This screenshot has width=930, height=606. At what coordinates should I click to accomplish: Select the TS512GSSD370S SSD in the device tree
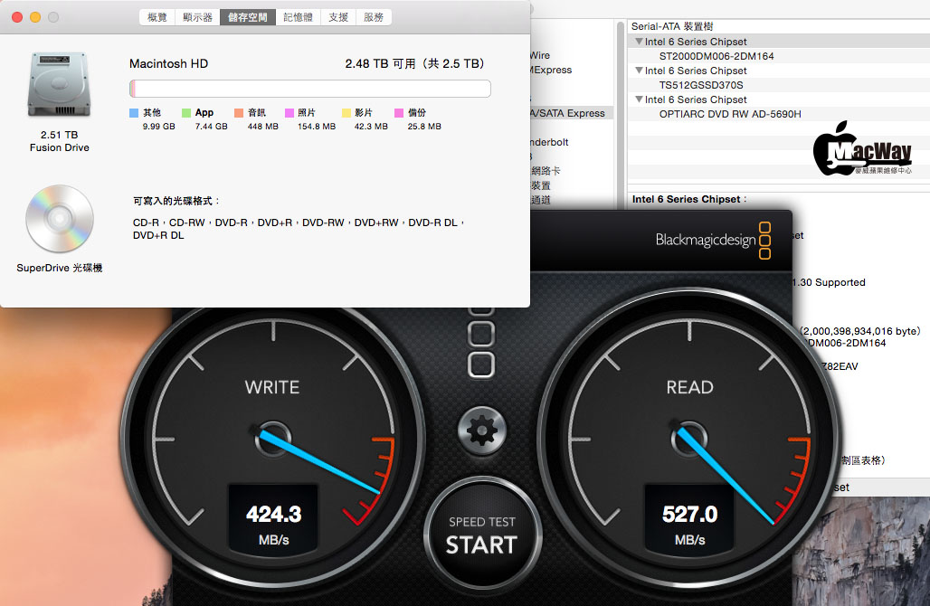[x=701, y=85]
